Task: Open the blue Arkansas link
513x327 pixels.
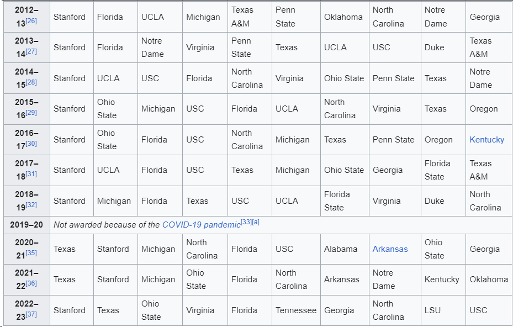Action: (x=390, y=249)
